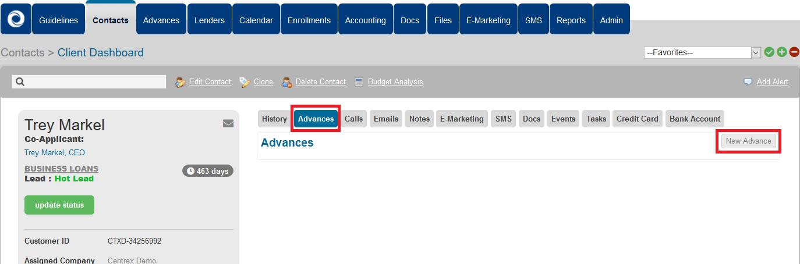
Task: Click the customer ID CTXD-34256992
Action: 134,241
